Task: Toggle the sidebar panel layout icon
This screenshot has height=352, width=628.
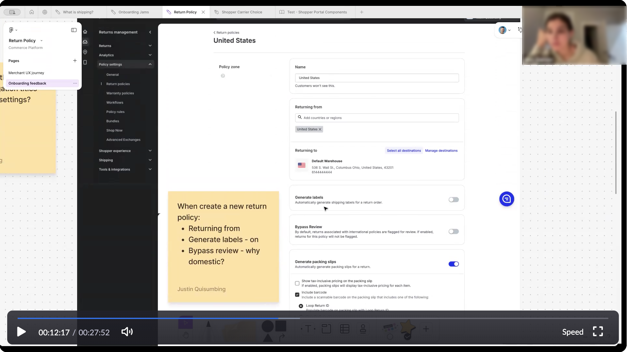Action: point(74,30)
